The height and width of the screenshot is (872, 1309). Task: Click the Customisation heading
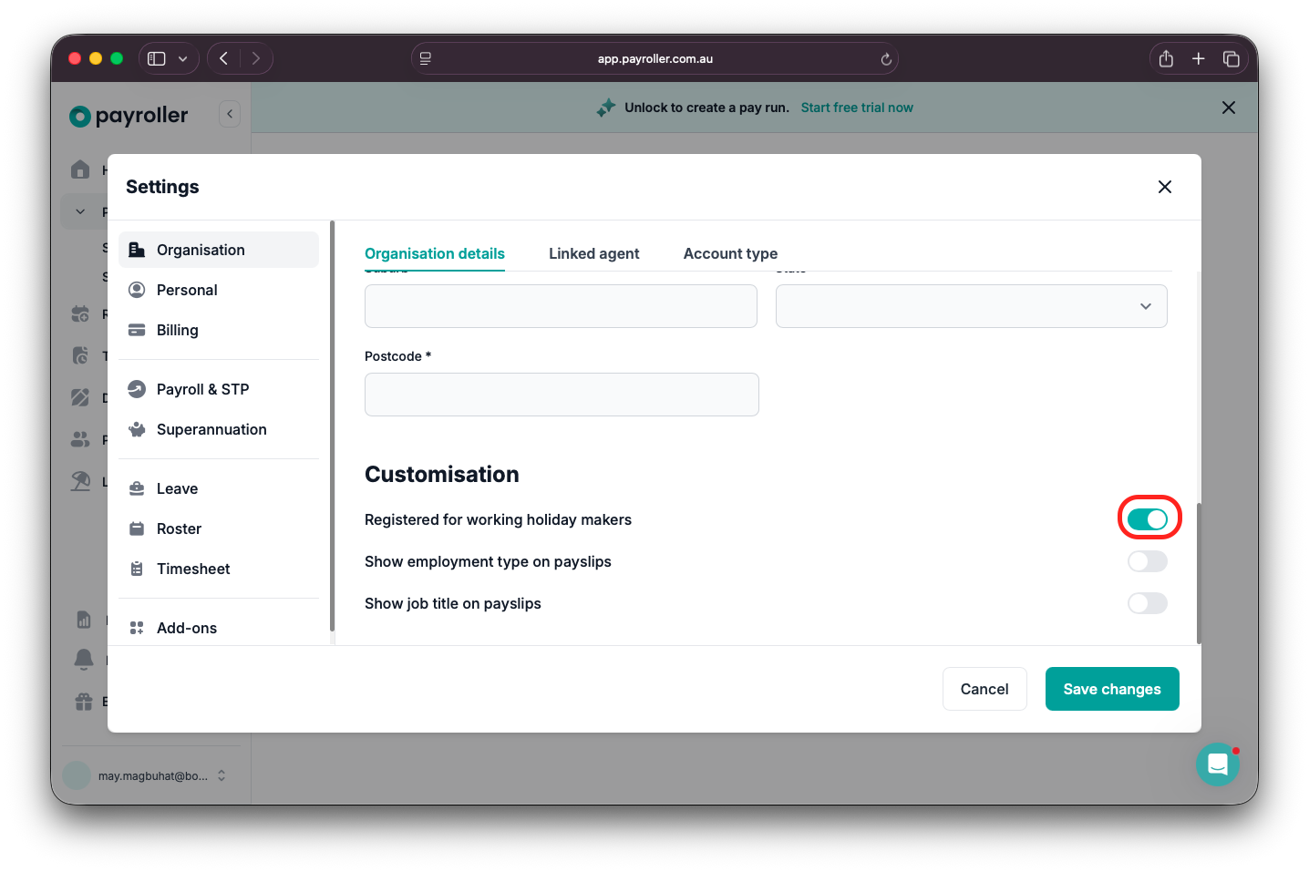(x=442, y=475)
